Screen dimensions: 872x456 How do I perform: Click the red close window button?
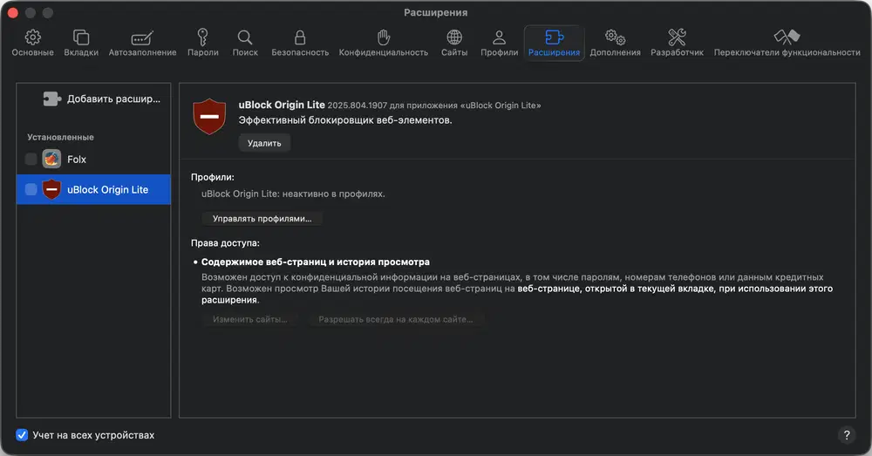pos(13,12)
